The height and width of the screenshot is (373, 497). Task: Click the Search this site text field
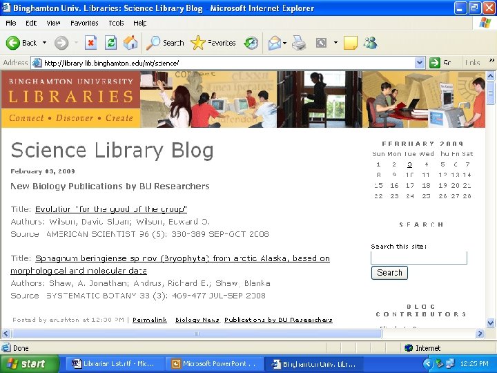tap(419, 258)
